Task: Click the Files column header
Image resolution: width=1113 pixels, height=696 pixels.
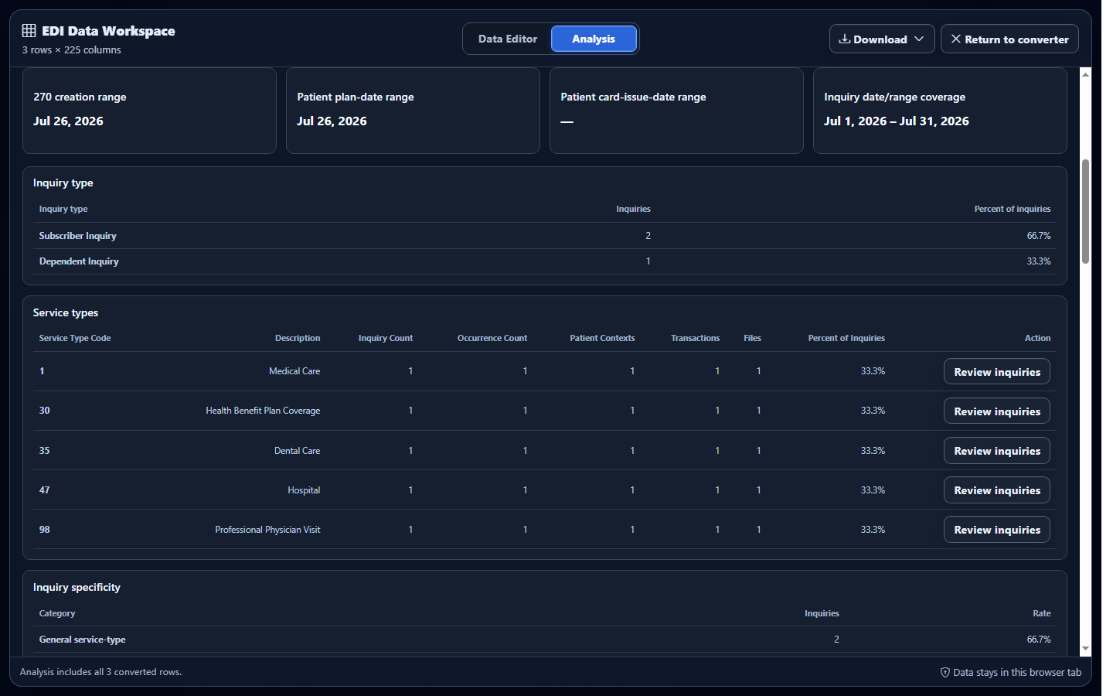Action: tap(752, 338)
